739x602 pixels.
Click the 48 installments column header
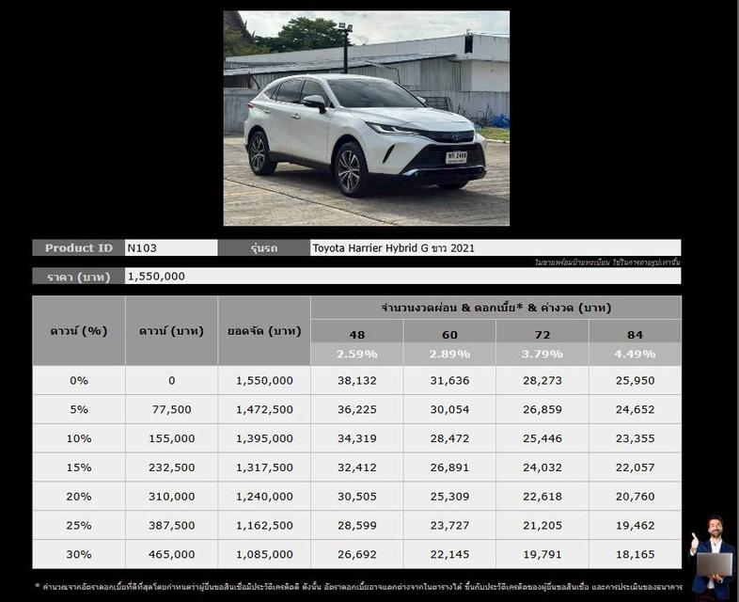pos(356,335)
